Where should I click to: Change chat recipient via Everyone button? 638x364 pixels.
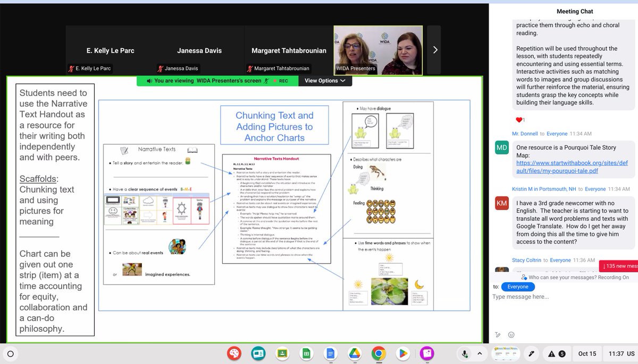click(x=518, y=287)
